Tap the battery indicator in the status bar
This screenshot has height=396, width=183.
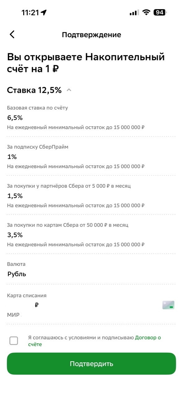pyautogui.click(x=160, y=12)
